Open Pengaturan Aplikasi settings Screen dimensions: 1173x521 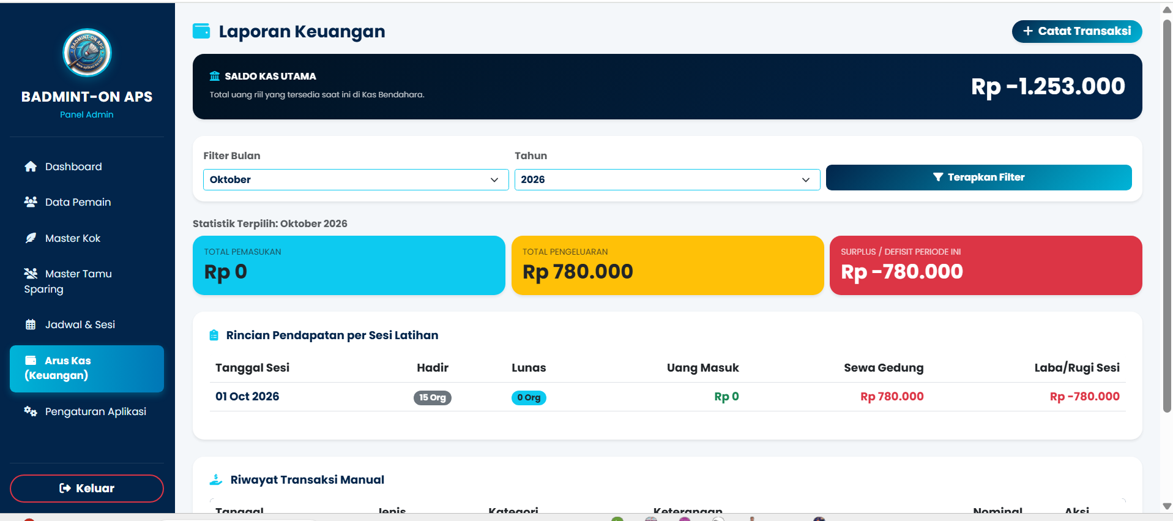(87, 411)
